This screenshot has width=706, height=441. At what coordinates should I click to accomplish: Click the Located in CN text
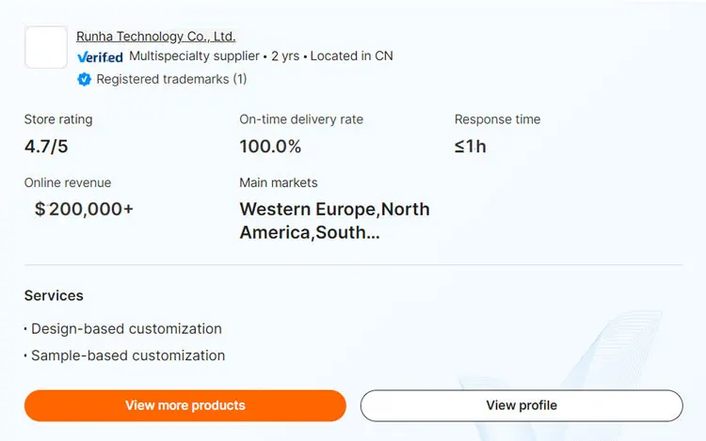click(351, 56)
